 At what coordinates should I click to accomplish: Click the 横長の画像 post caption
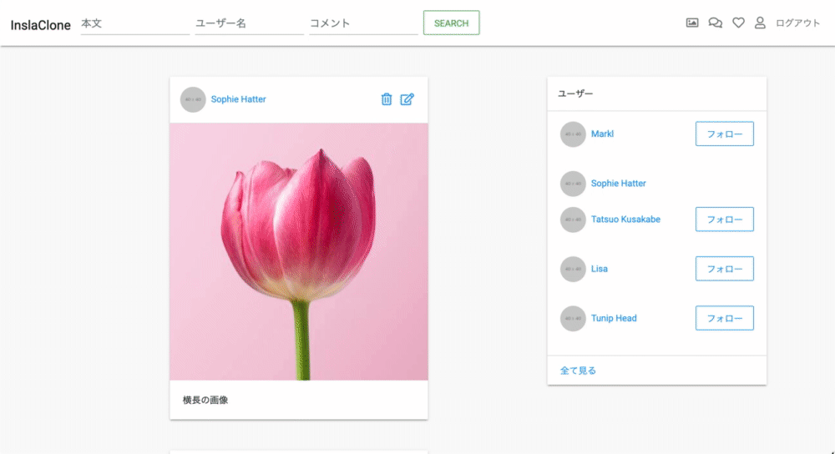tap(205, 400)
